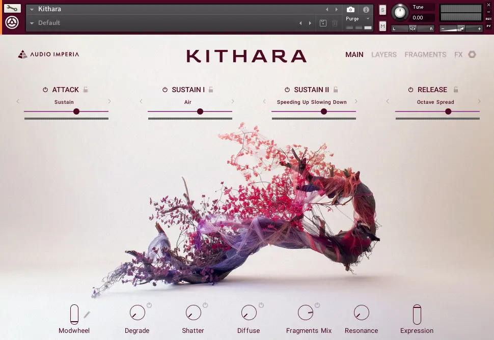The width and height of the screenshot is (494, 340).
Task: Load previous snapshot on the Default row
Action: point(300,23)
